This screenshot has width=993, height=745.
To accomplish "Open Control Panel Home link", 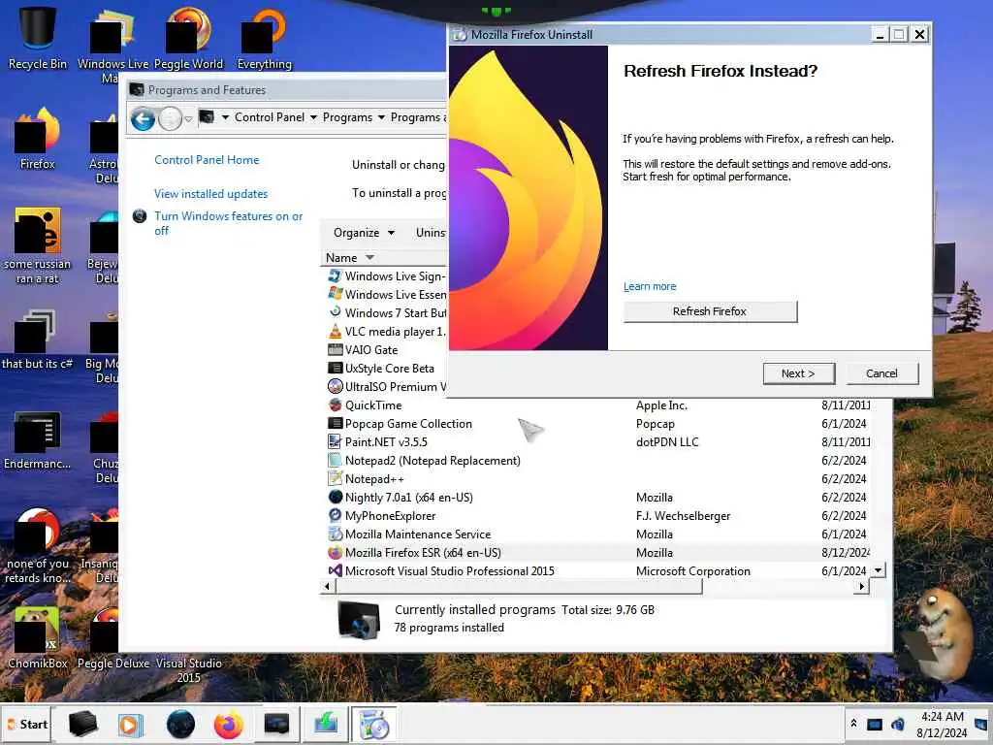I will click(207, 160).
